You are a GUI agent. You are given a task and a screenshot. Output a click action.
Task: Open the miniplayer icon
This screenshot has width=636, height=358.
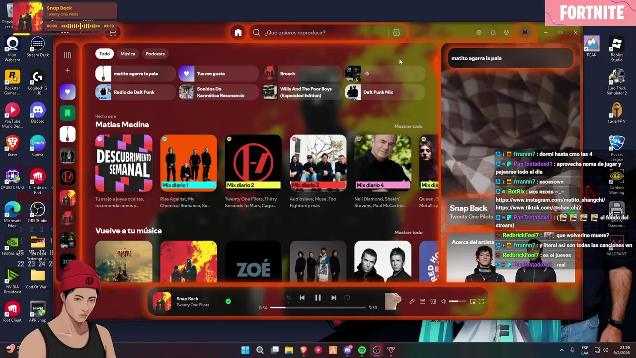[473, 301]
